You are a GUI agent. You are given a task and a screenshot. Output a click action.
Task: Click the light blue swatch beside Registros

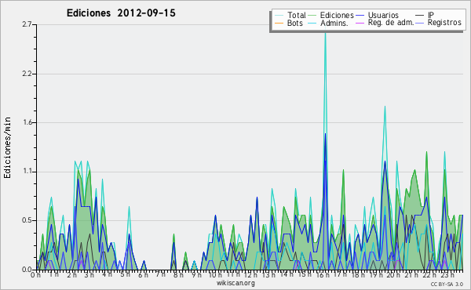click(x=420, y=23)
